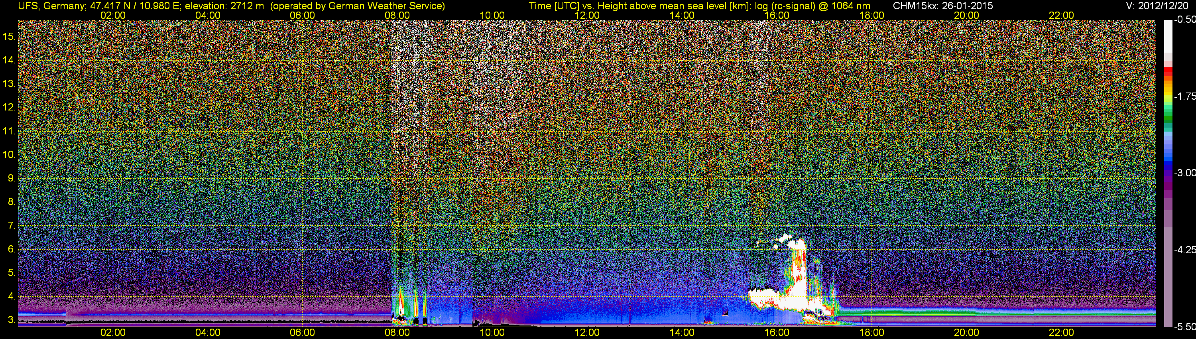Click the '16:00' label on the bottom time axis
Viewport: 1196px width, 339px height.
point(777,333)
